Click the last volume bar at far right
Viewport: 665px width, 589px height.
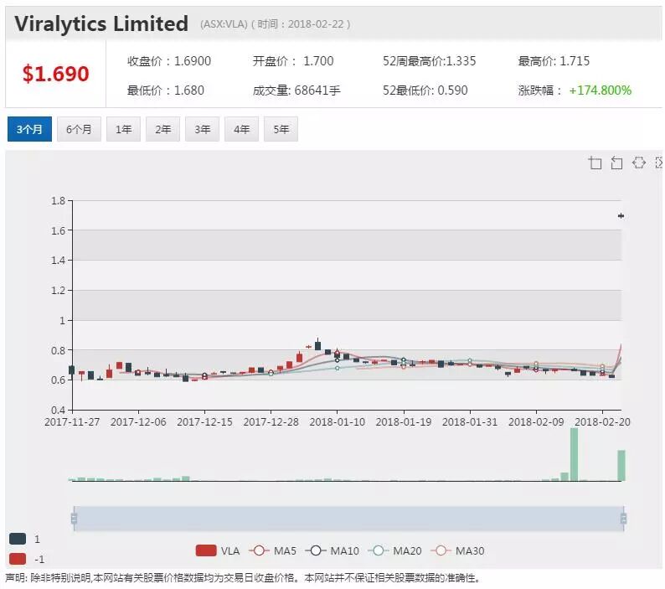[x=621, y=466]
